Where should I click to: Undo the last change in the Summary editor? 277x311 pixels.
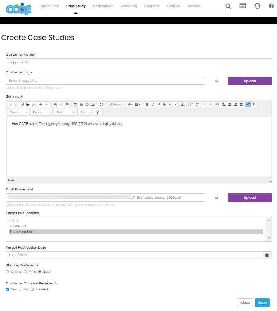click(41, 104)
